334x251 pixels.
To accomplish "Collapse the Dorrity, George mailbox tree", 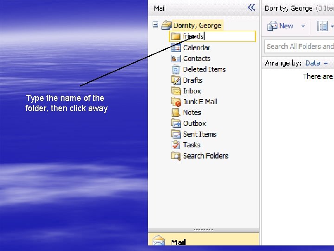I will [155, 25].
